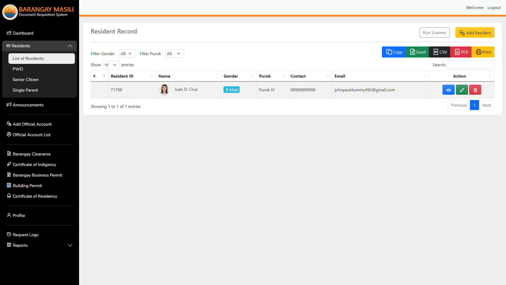Screen dimensions: 506x285
Task: Click the Building Permit icon
Action: [9, 186]
